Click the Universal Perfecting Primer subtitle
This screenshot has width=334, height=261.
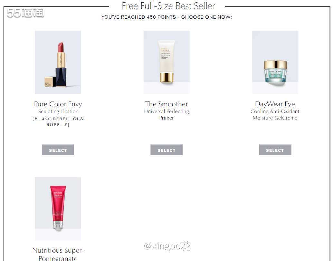point(167,115)
